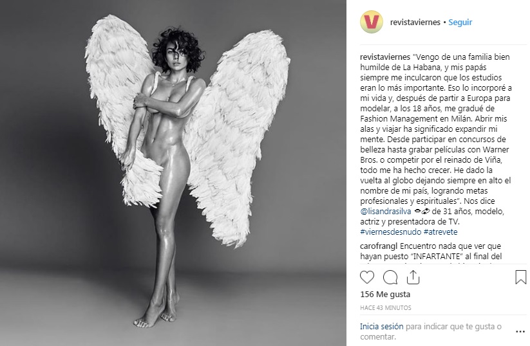Open the #atrevete hashtag
Image resolution: width=530 pixels, height=346 pixels.
coord(440,232)
